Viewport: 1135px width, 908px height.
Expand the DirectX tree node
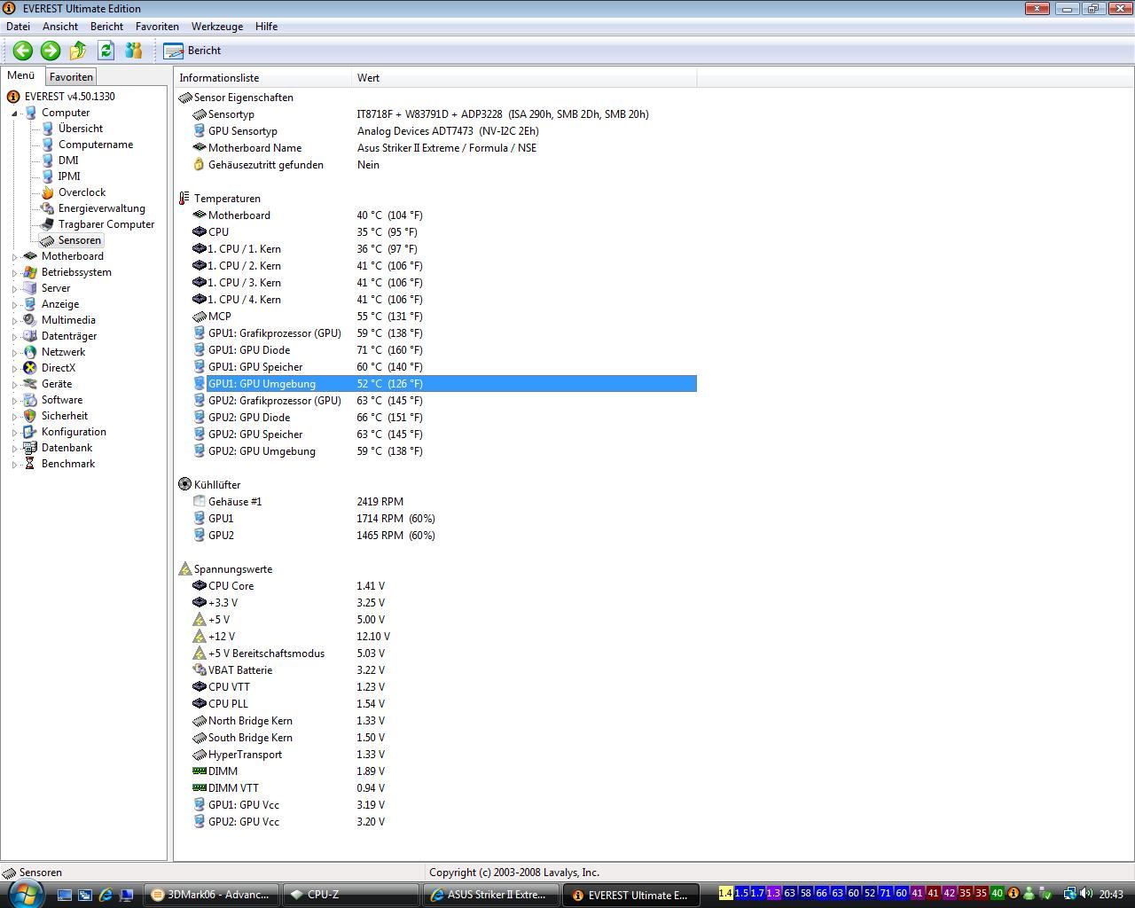pyautogui.click(x=14, y=369)
